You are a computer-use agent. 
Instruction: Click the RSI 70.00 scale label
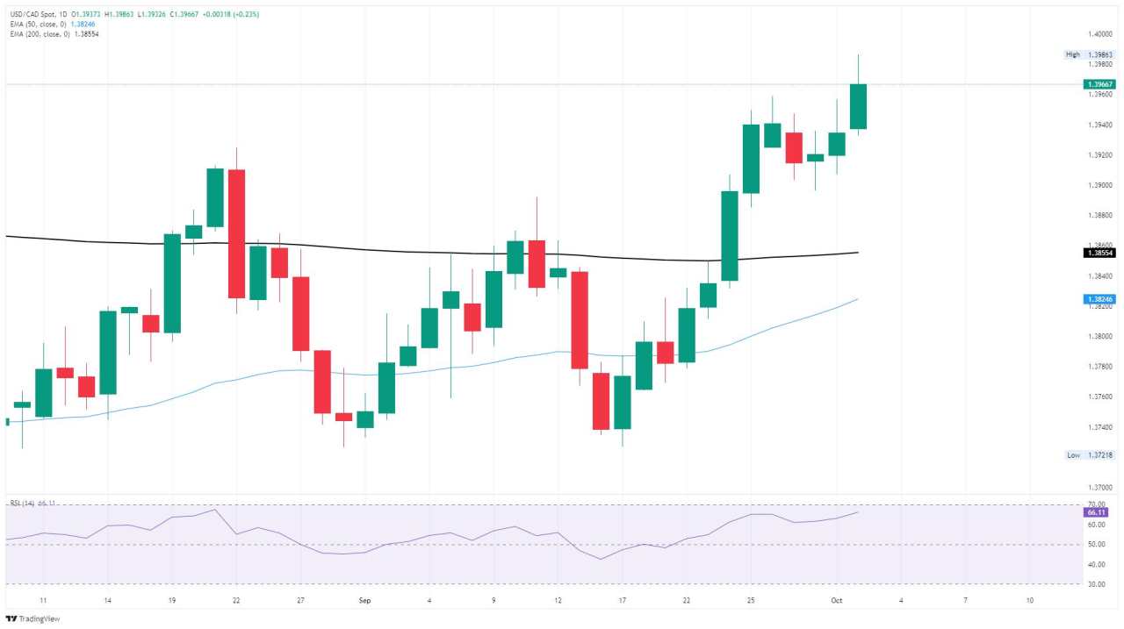[x=1098, y=504]
